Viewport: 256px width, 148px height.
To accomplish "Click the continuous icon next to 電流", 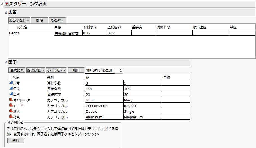I will coord(11,88).
